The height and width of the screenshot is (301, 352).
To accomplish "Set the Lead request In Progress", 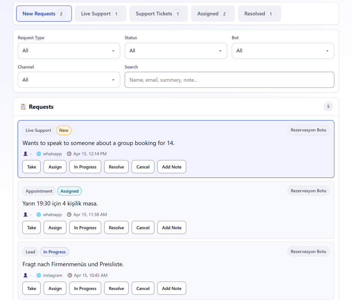I will pyautogui.click(x=85, y=288).
